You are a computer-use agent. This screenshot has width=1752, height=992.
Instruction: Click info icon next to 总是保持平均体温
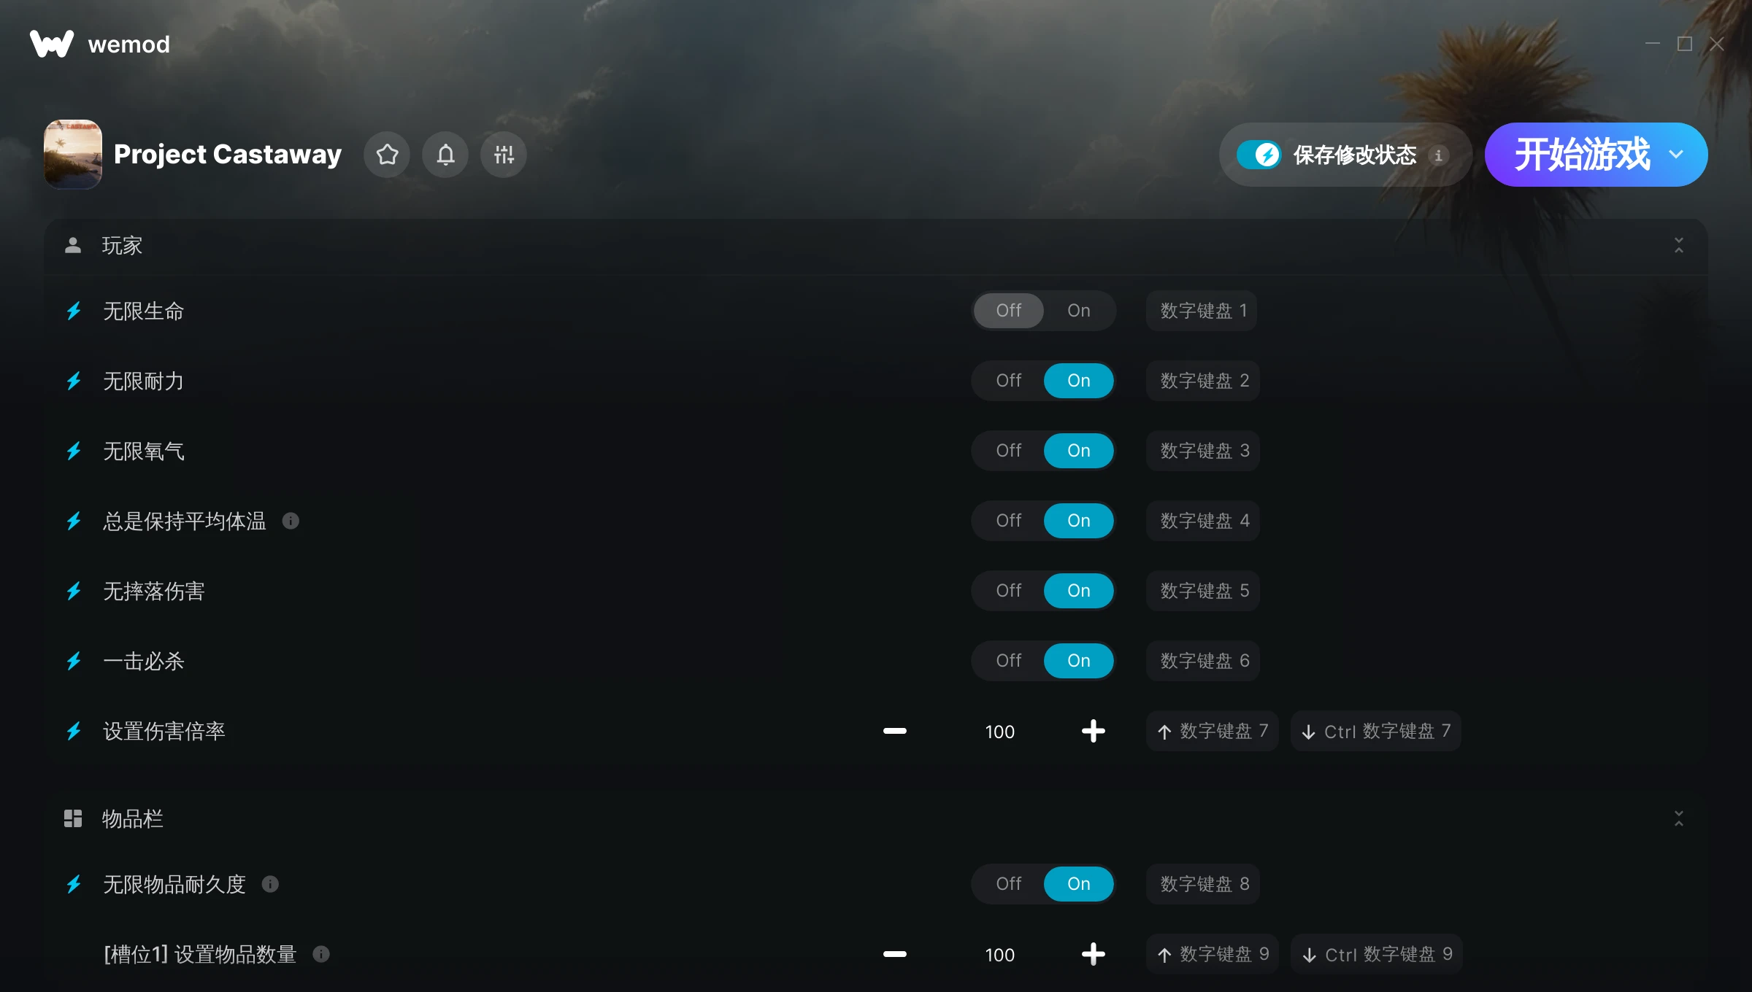291,521
